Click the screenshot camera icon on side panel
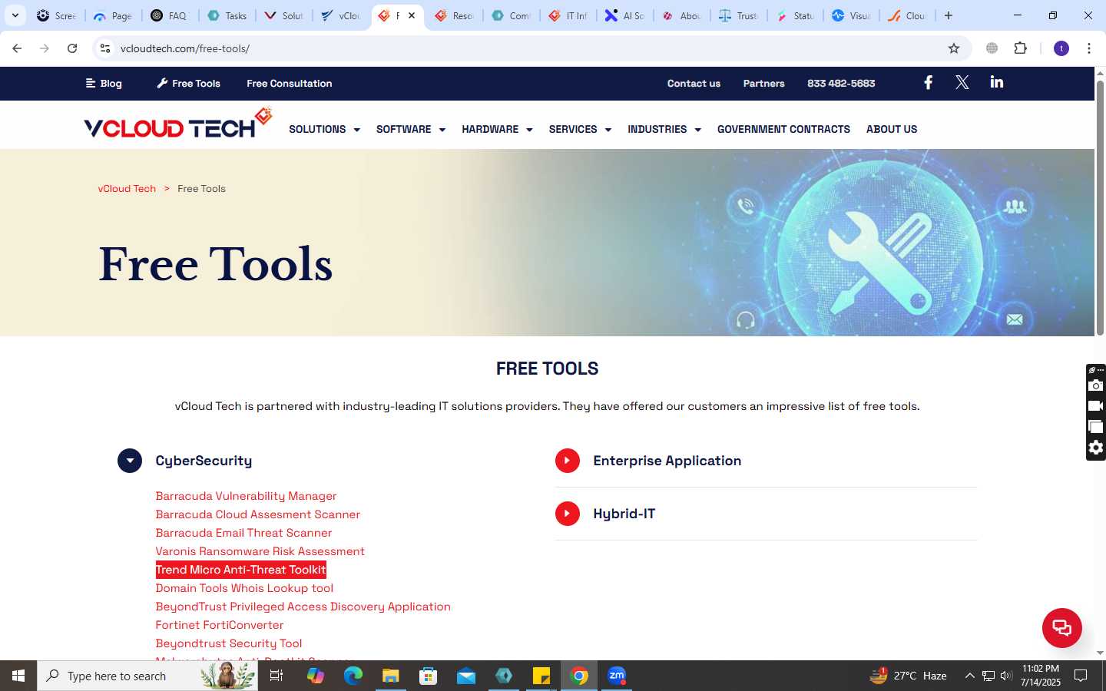This screenshot has width=1106, height=691. [x=1096, y=385]
